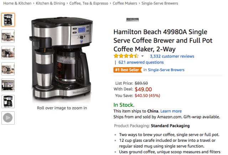Open 3,332 customer reviews link
The height and width of the screenshot is (155, 228).
pos(172,56)
